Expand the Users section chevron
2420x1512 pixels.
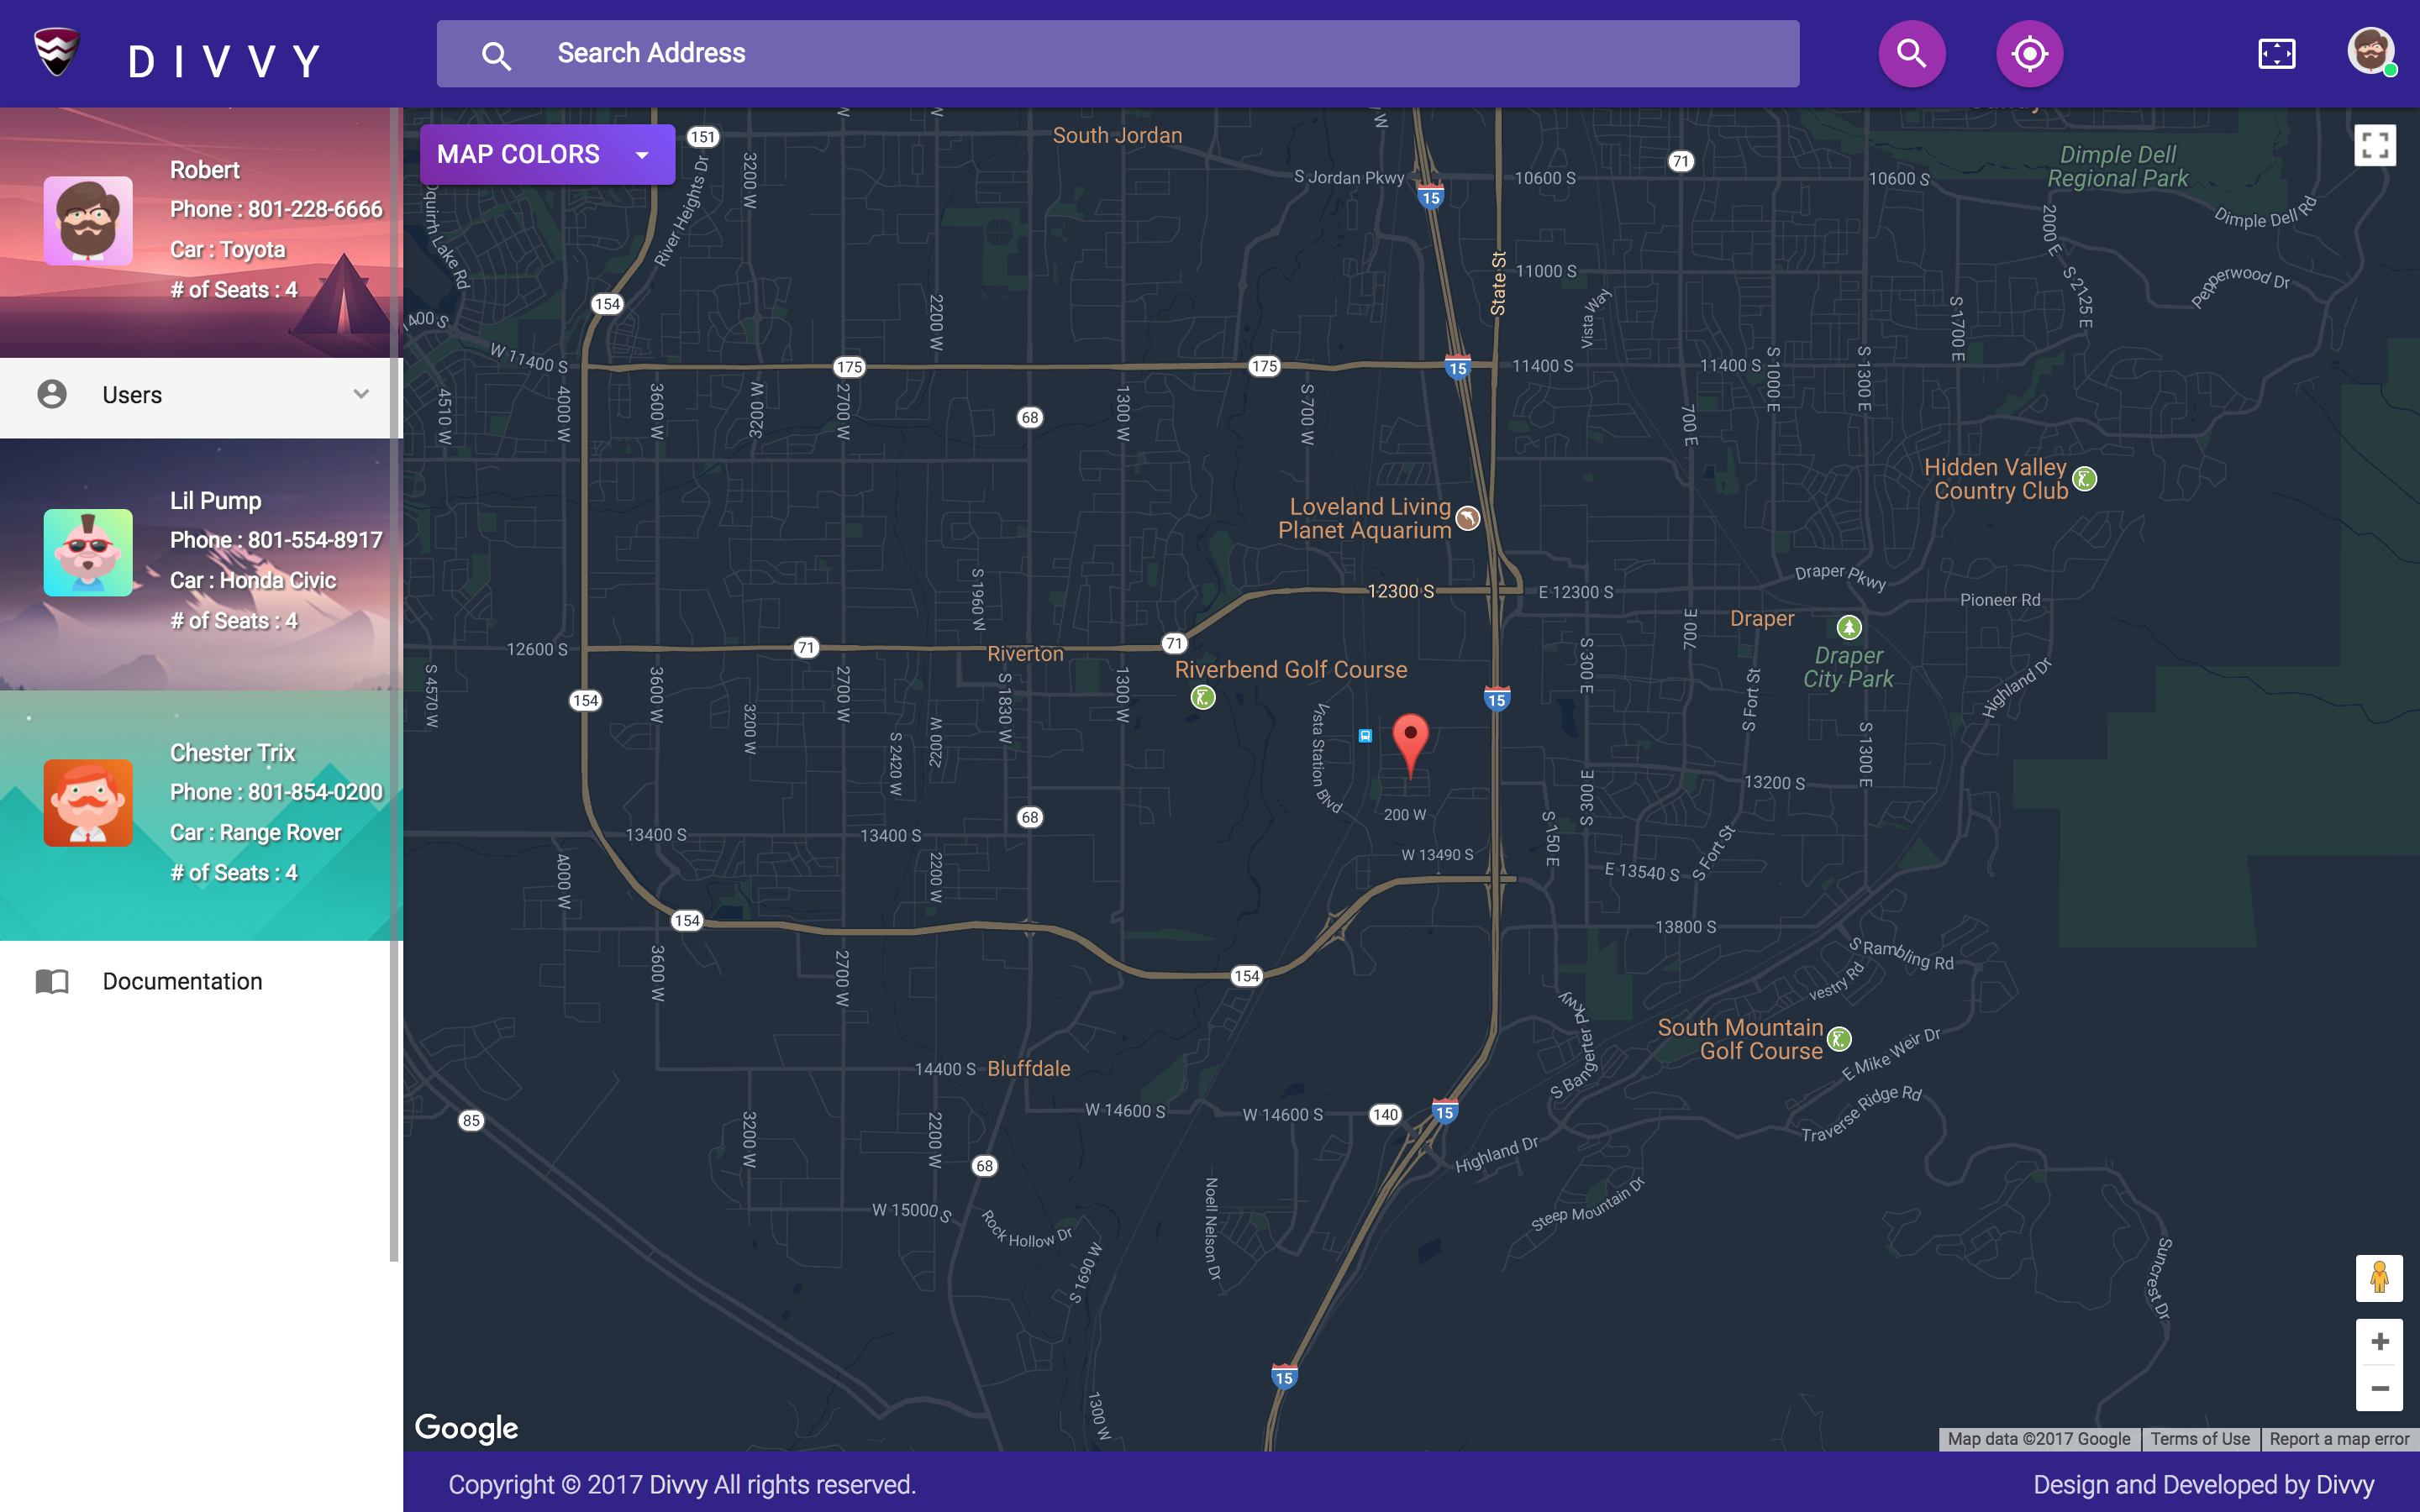click(x=361, y=394)
